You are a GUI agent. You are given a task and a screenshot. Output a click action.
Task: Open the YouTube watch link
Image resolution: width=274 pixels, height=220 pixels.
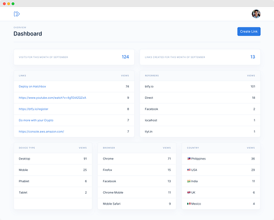(x=53, y=98)
